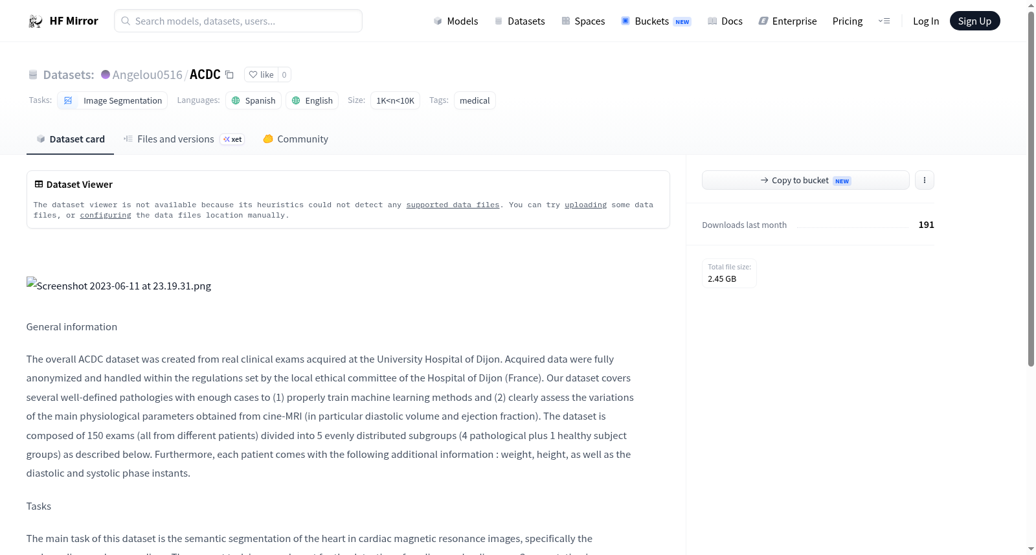
Task: Click the 191 downloads value
Action: 926,225
